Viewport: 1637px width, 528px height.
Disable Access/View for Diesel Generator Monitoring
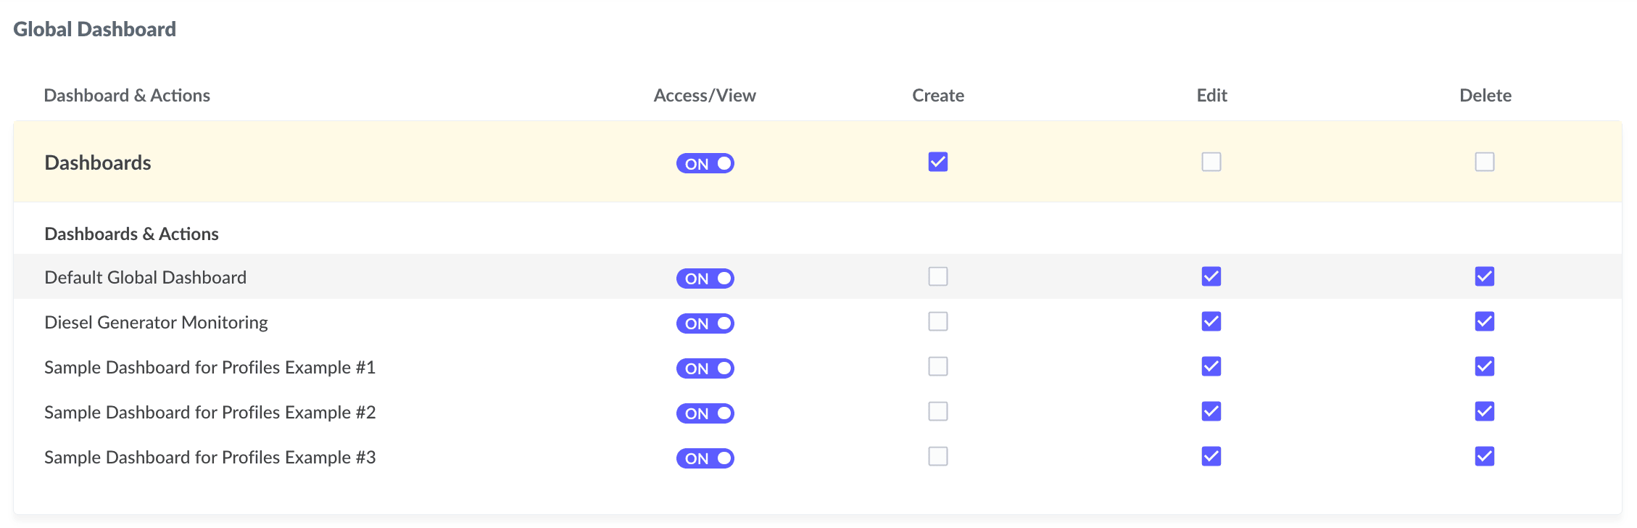[x=705, y=323]
